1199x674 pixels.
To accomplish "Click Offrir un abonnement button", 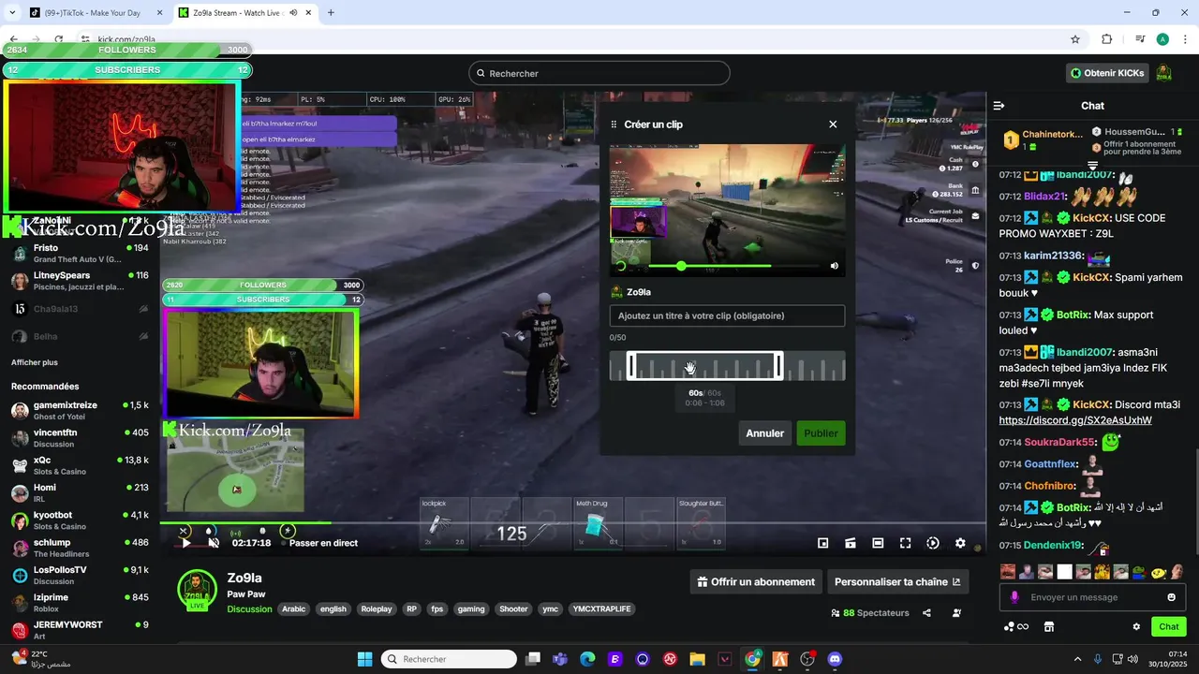I will coord(756,581).
